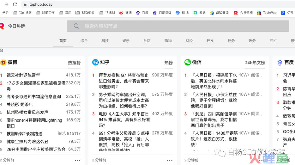Open 知乎 热榜 list link
Image resolution: width=295 pixels, height=165 pixels.
pos(169,63)
